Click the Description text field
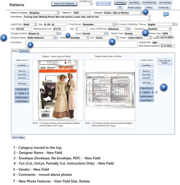The width and height of the screenshot is (180, 185). pyautogui.click(x=87, y=18)
